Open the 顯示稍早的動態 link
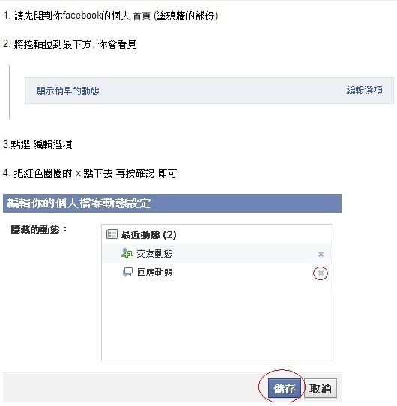 (x=67, y=91)
